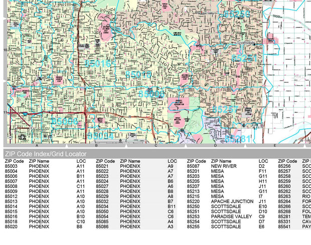
Task: Click the ZIP Code Index/Grid Locator title
Action: [x=46, y=154]
